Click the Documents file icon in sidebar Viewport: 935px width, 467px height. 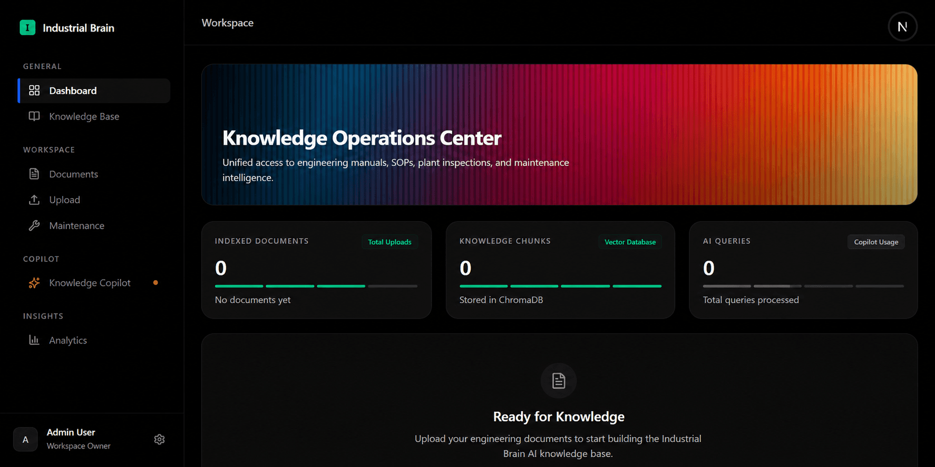(34, 174)
